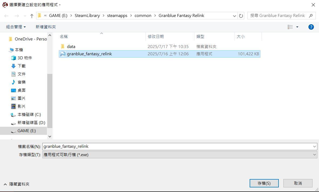
Task: Select the data folder icon
Action: coord(63,47)
